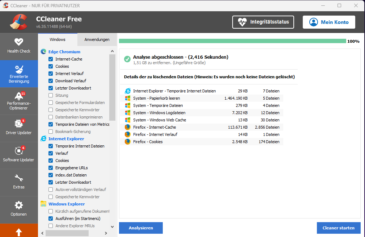
Task: Open the Extras tools section
Action: [x=18, y=182]
